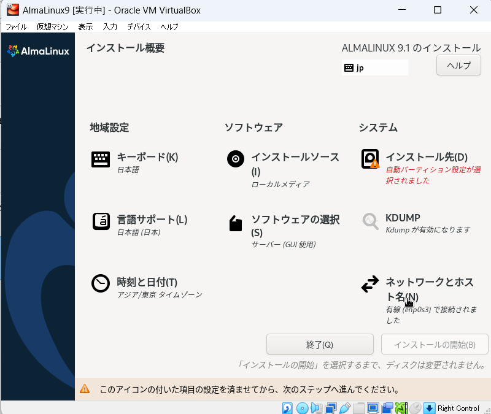This screenshot has width=491, height=414.
Task: Open インストール先(D) disk icon with warning
Action: point(370,159)
